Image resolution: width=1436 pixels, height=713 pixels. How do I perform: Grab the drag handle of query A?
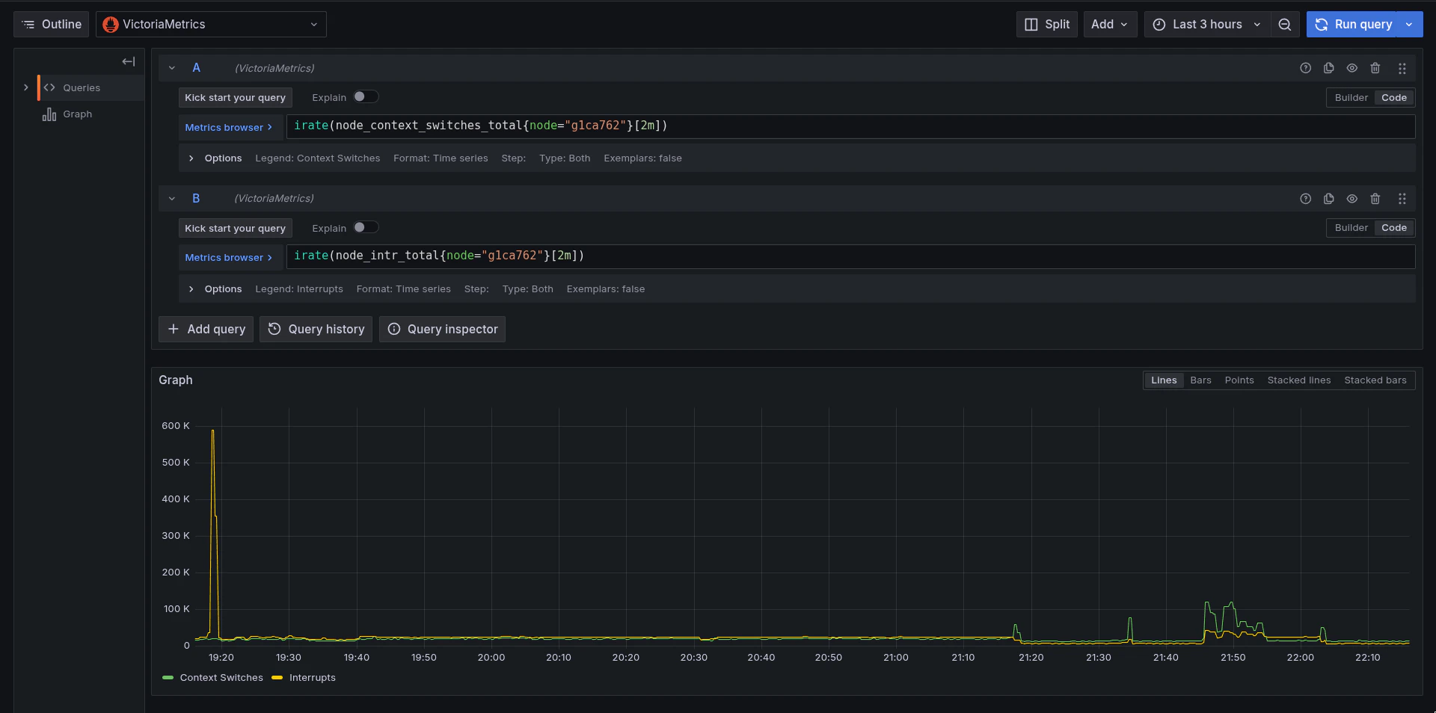(1402, 68)
